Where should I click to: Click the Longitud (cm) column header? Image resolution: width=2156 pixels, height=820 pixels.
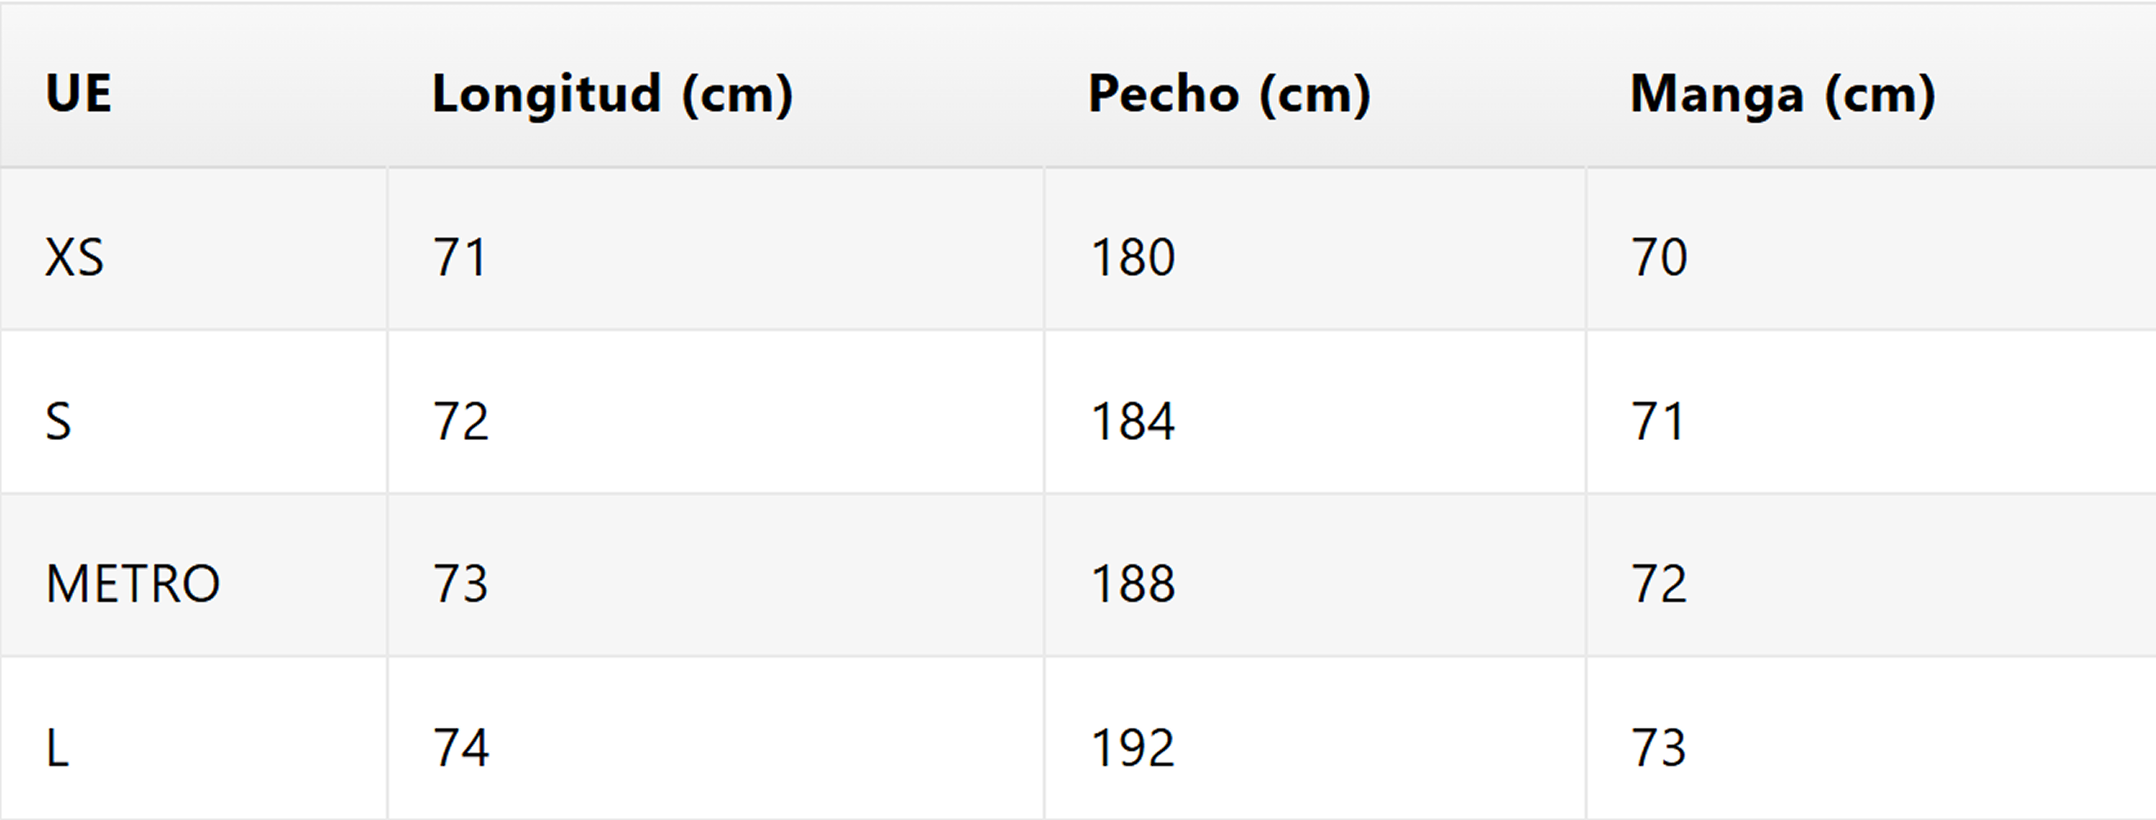(x=612, y=94)
